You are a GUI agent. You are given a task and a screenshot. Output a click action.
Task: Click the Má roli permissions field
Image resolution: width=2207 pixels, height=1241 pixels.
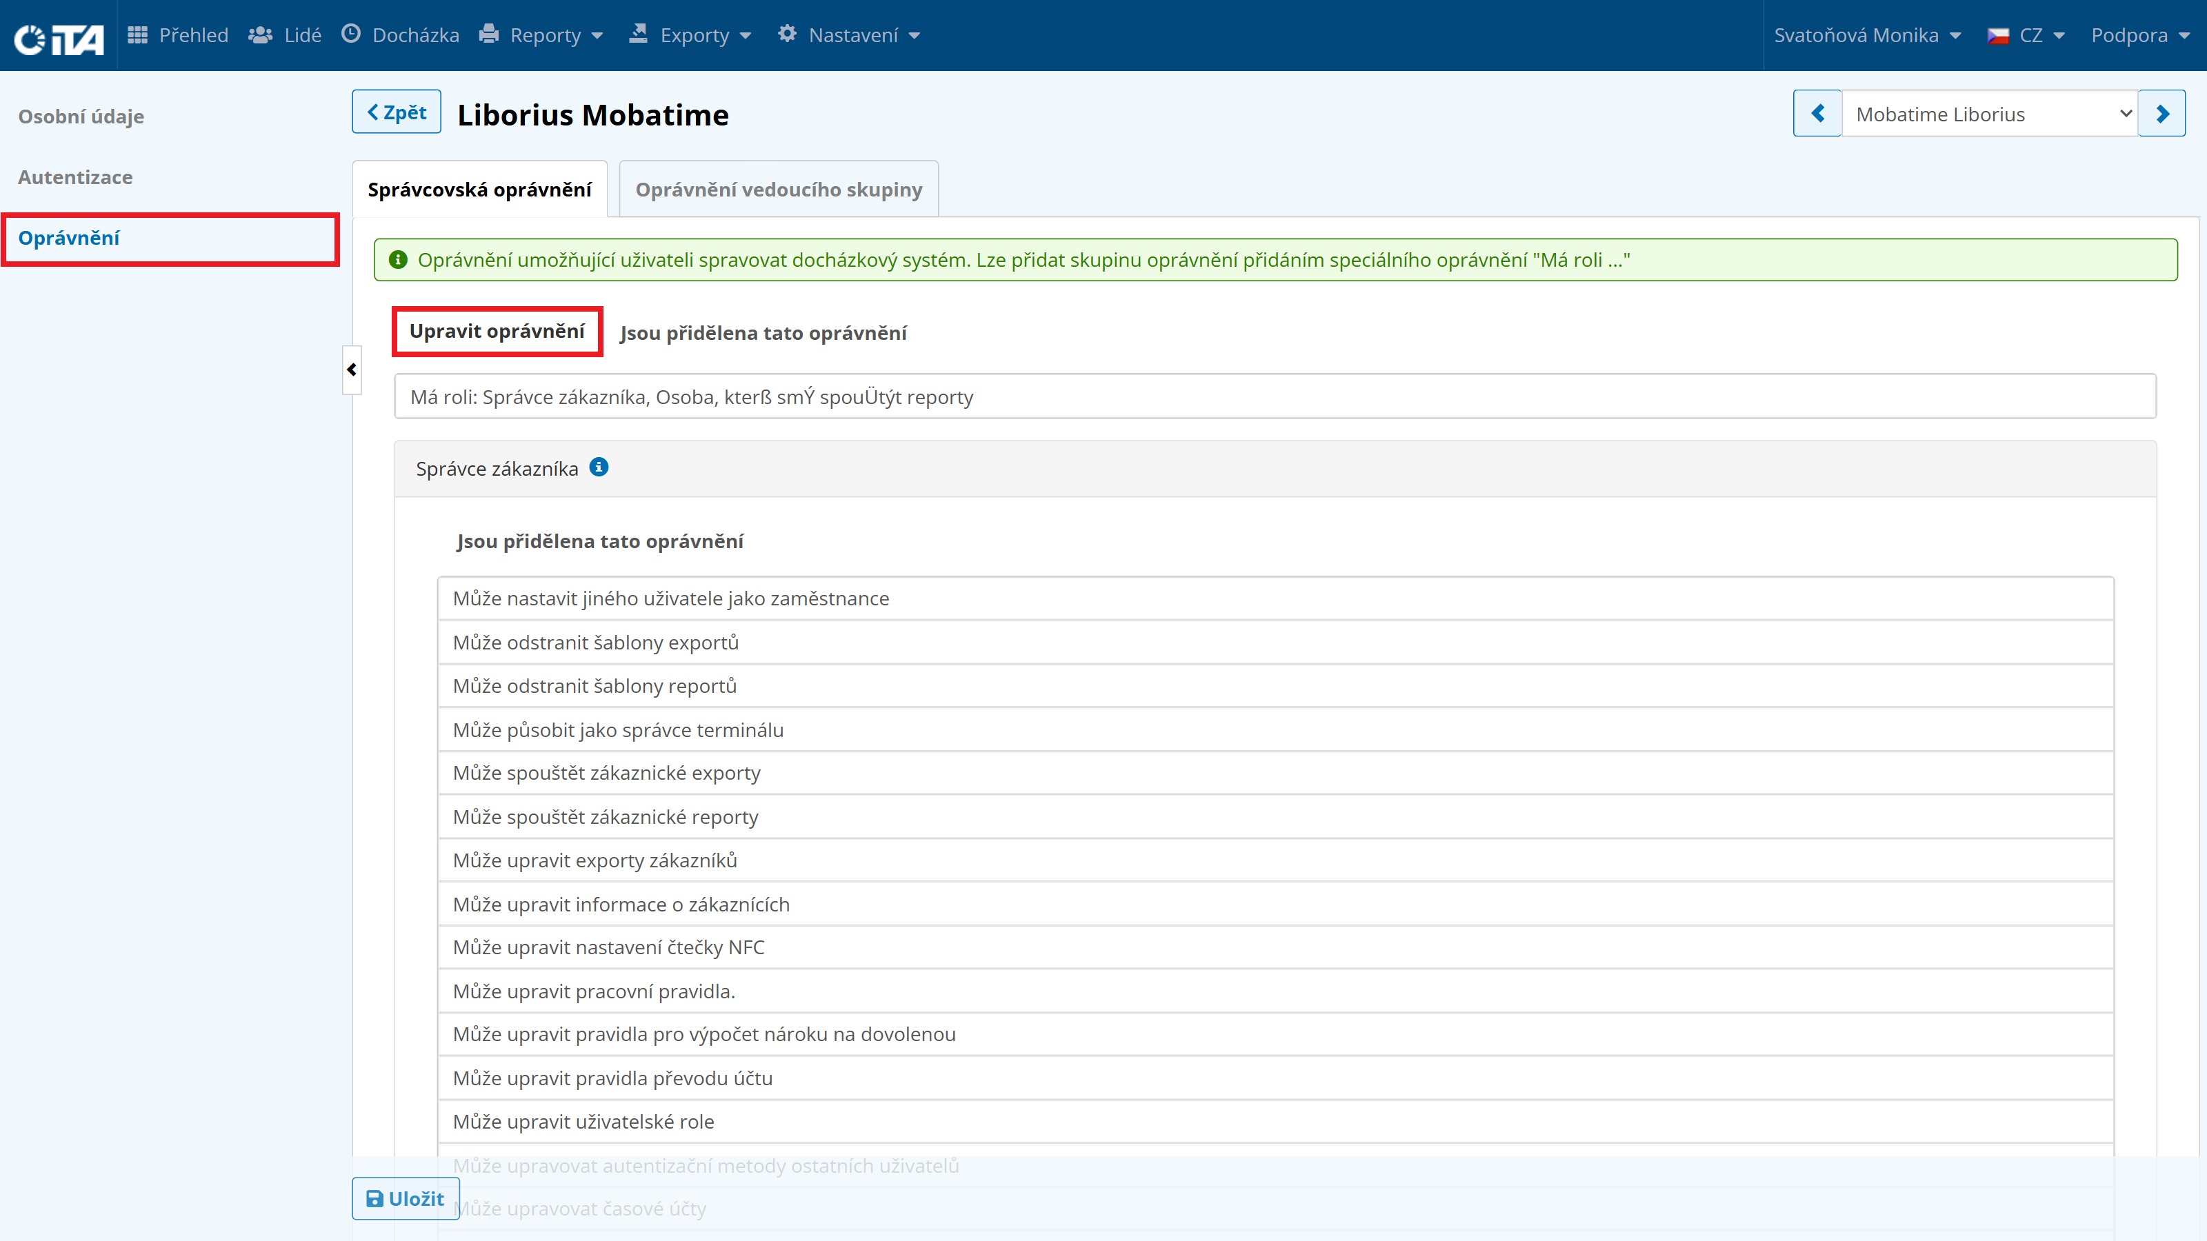[1275, 396]
